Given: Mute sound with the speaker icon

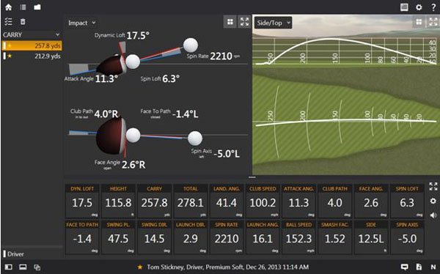Looking at the screenshot, I should coord(433,215).
